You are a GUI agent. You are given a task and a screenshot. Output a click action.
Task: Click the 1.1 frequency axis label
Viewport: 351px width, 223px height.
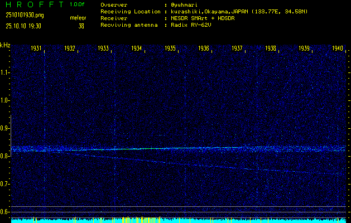tap(5, 72)
